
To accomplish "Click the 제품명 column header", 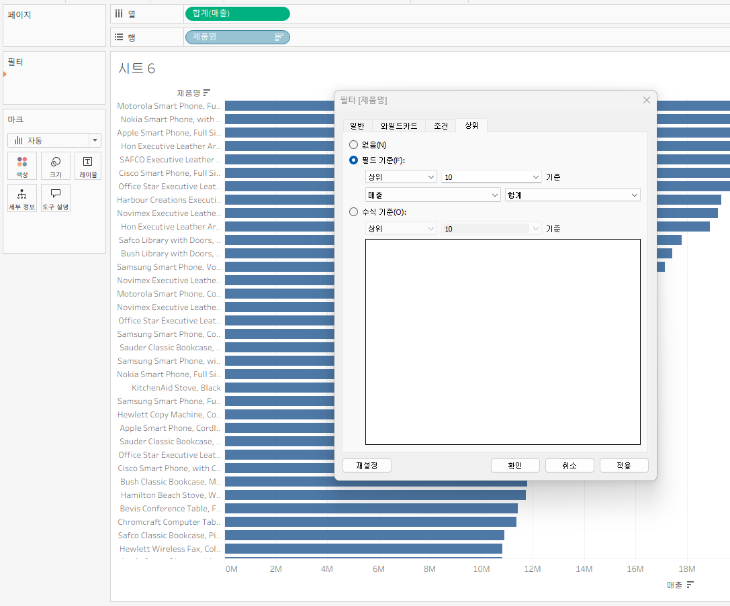I will 189,93.
